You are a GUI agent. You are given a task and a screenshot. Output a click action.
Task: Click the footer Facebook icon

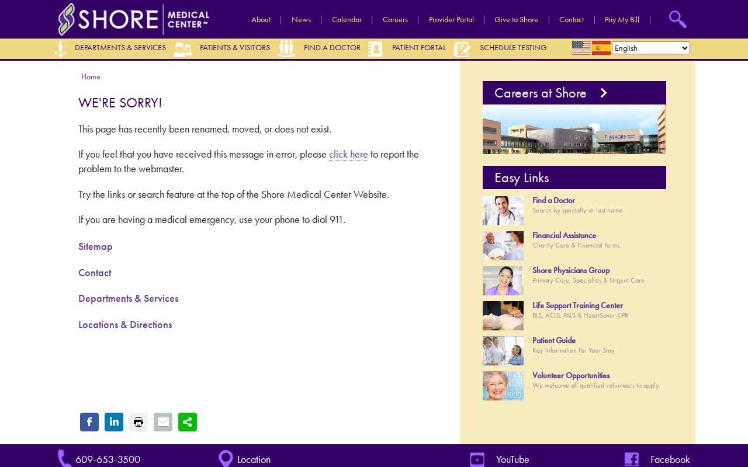[631, 459]
